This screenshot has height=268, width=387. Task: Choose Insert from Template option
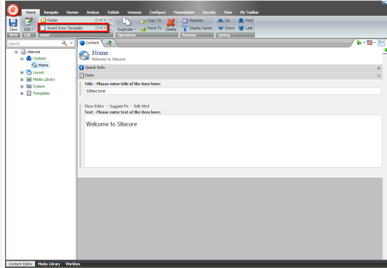coord(74,28)
